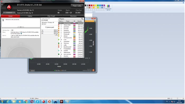Open Edit Colors palette in Paint
This screenshot has width=185, height=104.
tap(108, 7)
